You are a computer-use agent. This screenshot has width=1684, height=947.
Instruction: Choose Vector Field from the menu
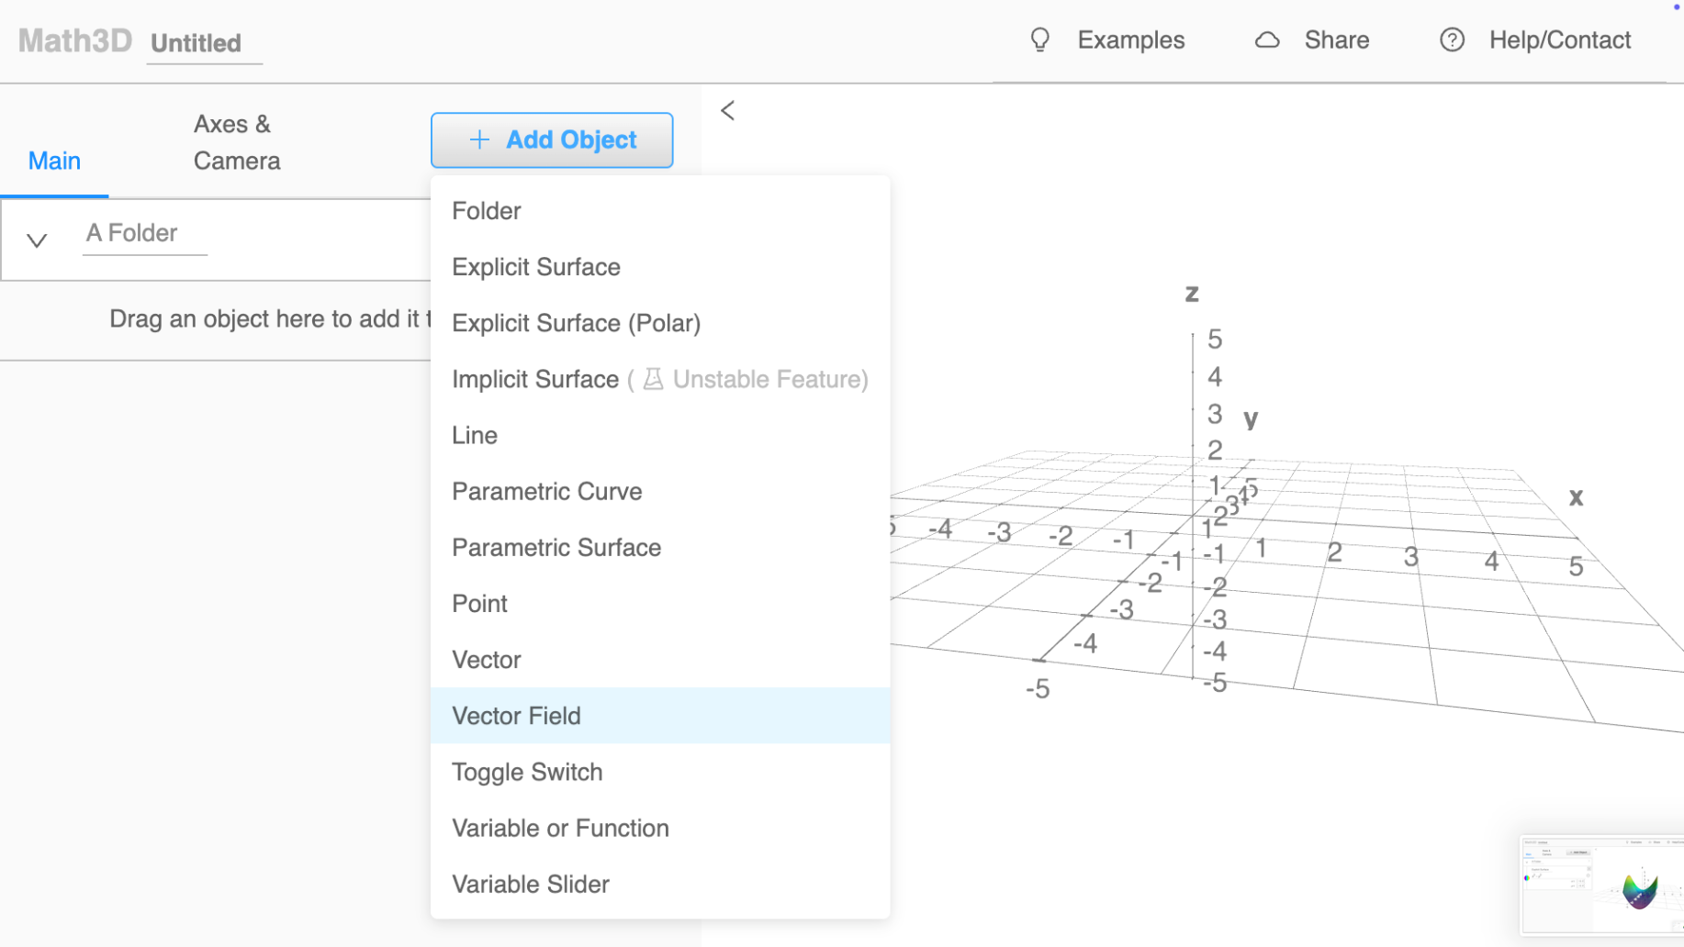click(x=516, y=716)
